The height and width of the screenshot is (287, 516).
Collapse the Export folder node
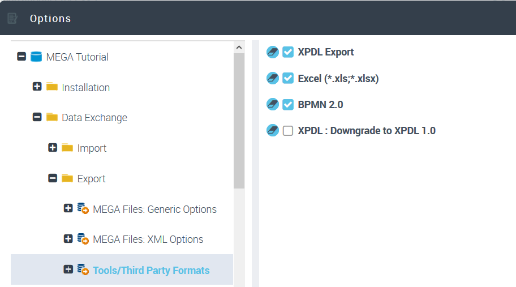coord(53,178)
